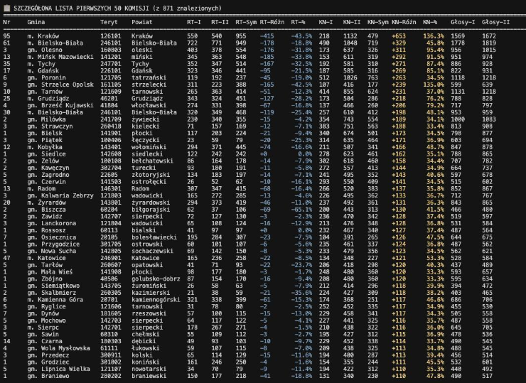Select 'gm. Kalwaria Zebrzy' gmina entry
Image resolution: width=526 pixels, height=383 pixels.
coord(60,195)
